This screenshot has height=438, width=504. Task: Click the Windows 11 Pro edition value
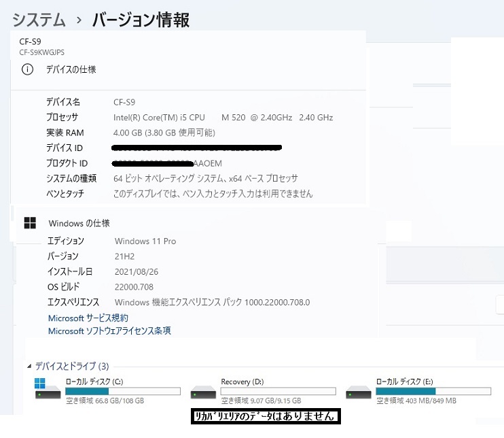[x=145, y=241]
